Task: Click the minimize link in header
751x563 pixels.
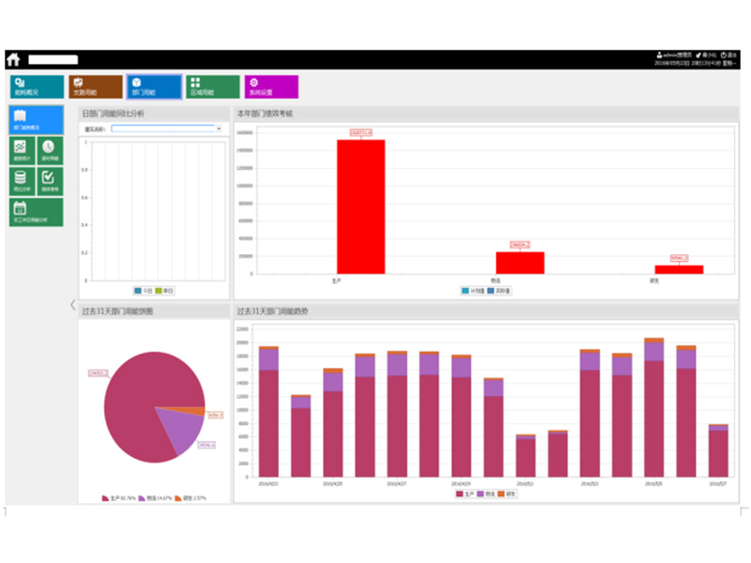Action: click(707, 55)
